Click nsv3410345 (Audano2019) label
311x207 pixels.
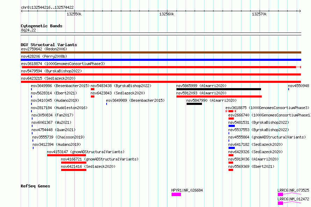pyautogui.click(x=55, y=100)
